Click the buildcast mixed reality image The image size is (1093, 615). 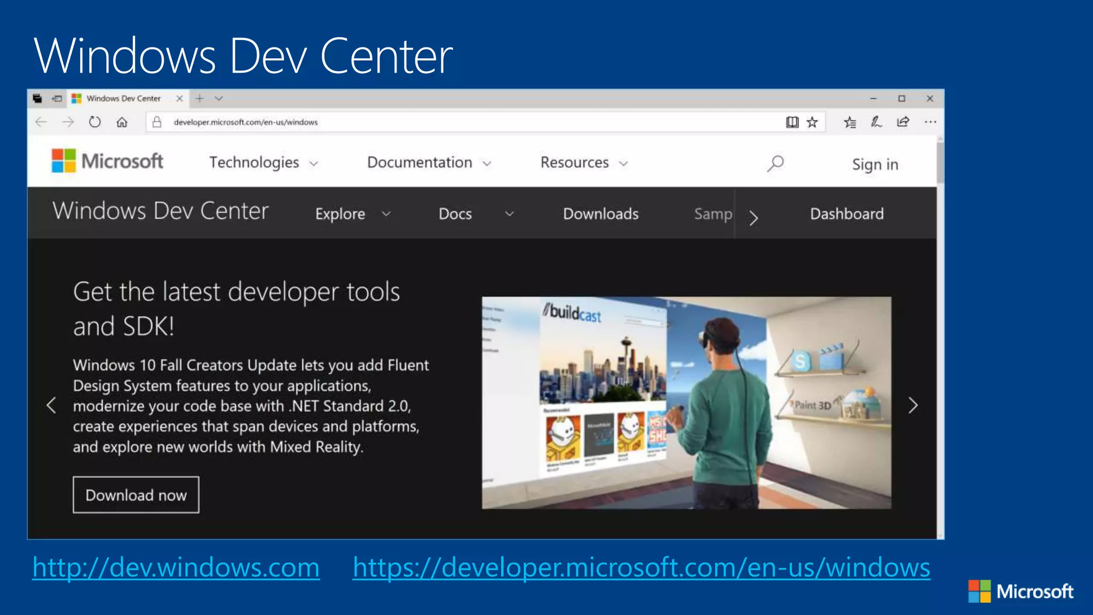pyautogui.click(x=686, y=403)
